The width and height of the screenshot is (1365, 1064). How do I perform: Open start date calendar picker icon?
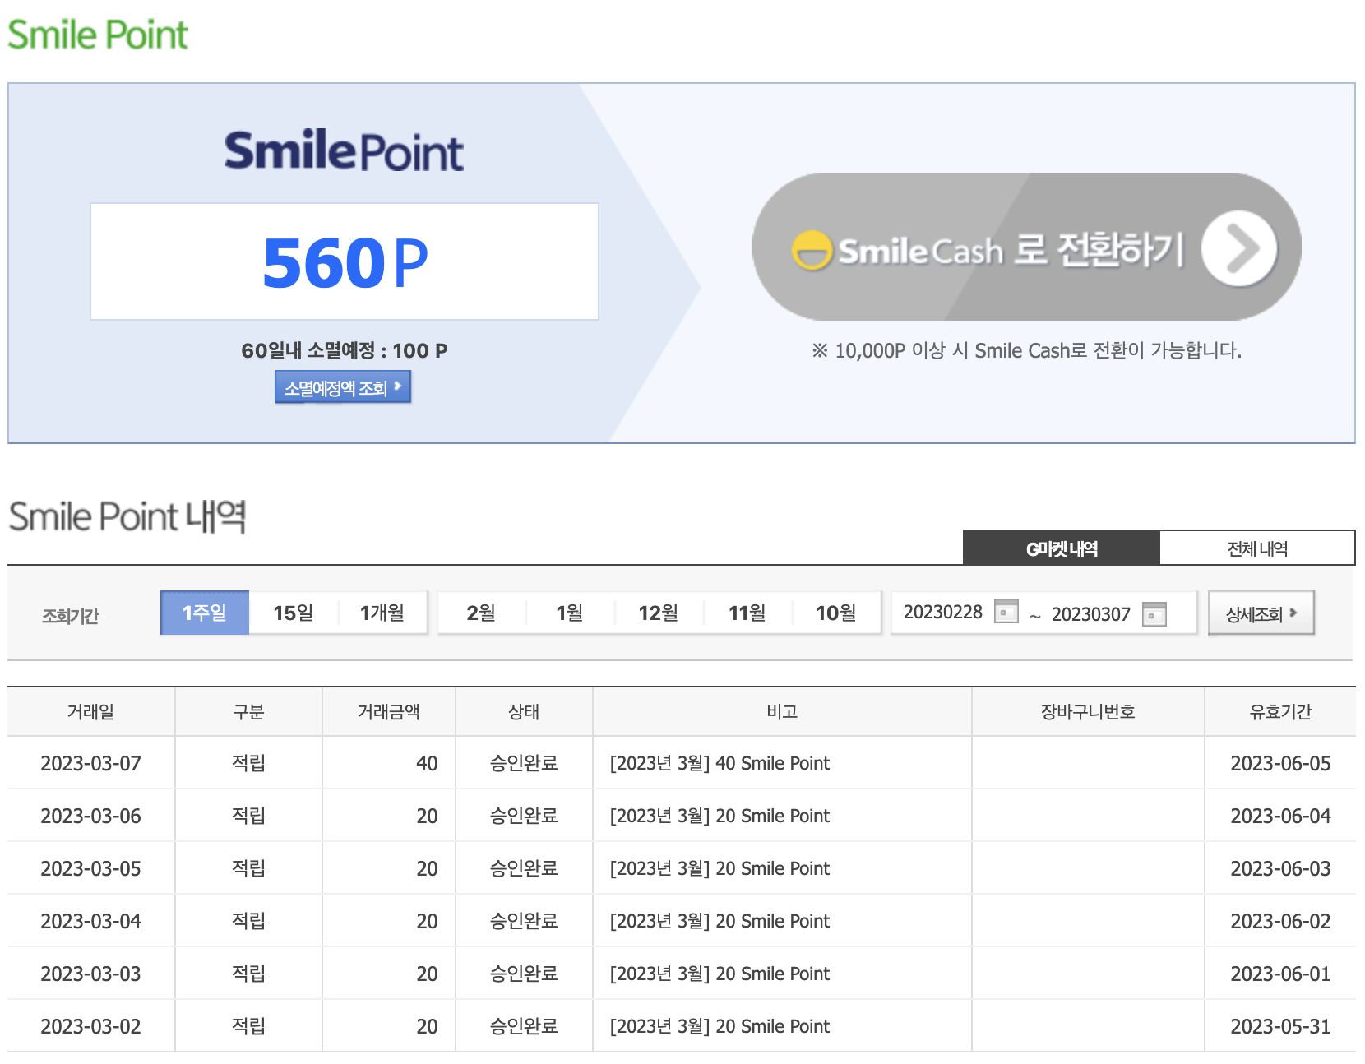[1006, 612]
